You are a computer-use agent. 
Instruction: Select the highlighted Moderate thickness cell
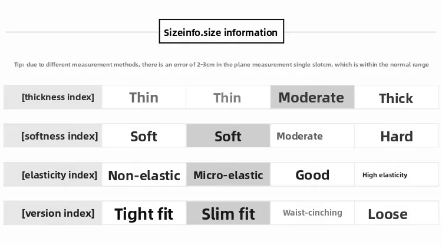(312, 97)
